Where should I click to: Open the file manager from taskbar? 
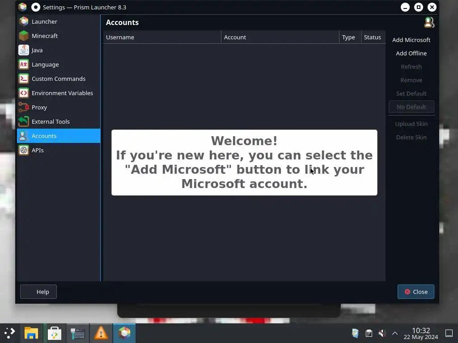pyautogui.click(x=31, y=333)
